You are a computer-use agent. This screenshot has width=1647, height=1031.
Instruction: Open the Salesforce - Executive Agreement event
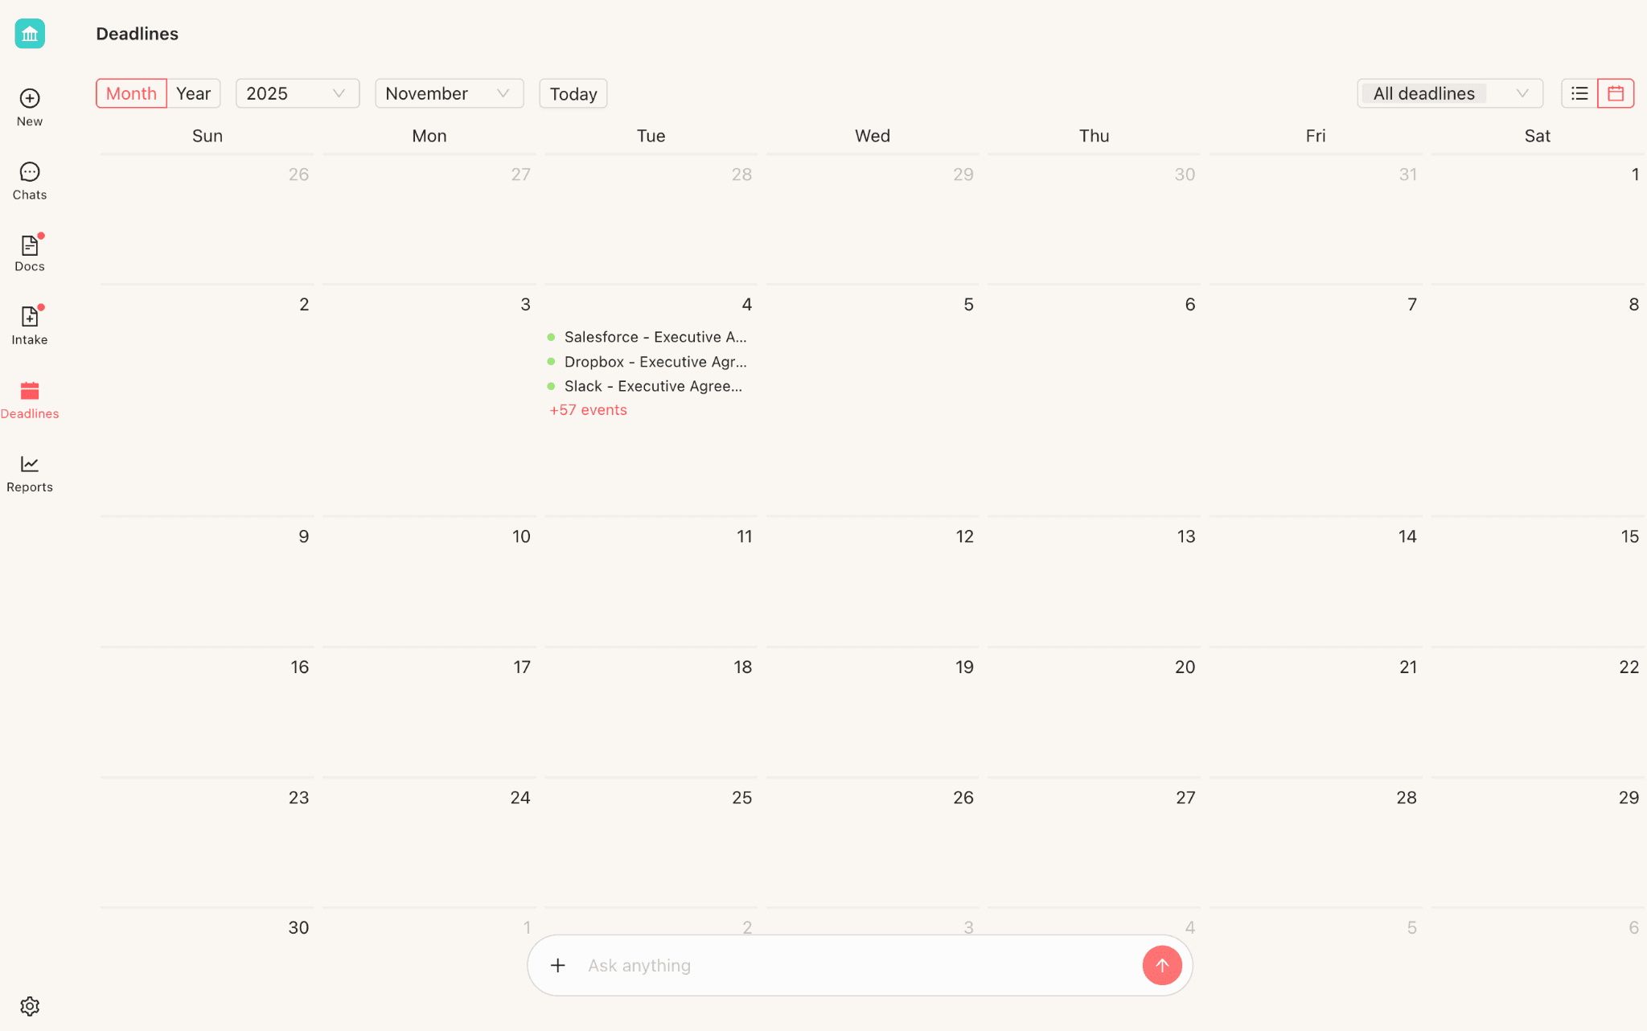pyautogui.click(x=655, y=337)
